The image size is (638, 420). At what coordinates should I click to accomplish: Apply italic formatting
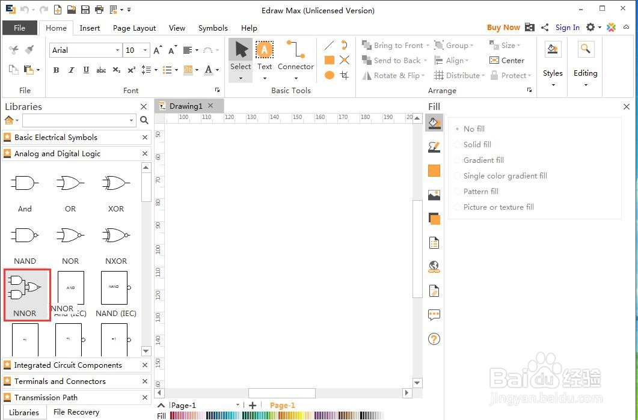(71, 70)
